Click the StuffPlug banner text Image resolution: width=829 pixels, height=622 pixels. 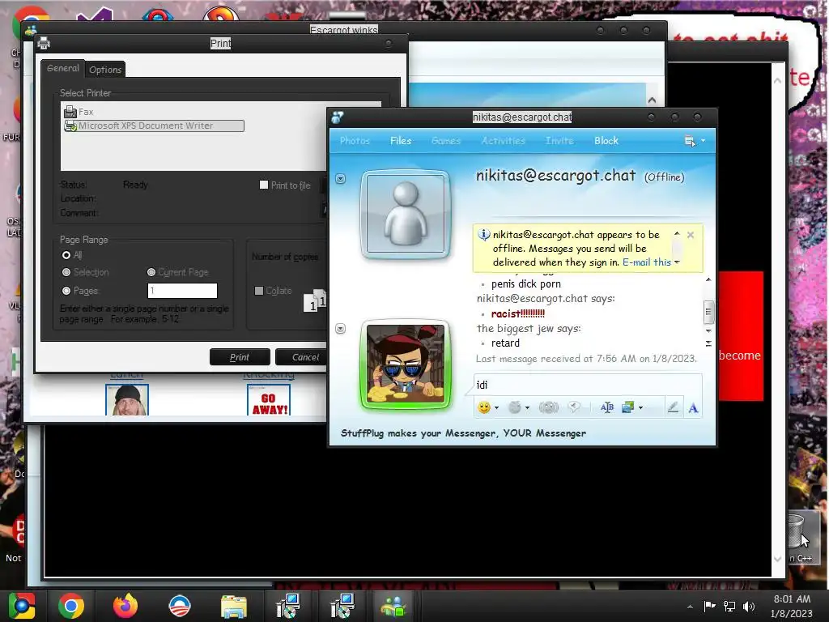(463, 433)
